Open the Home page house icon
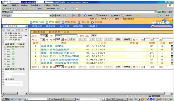Viewport: 174px width, 101px height. [x=31, y=8]
